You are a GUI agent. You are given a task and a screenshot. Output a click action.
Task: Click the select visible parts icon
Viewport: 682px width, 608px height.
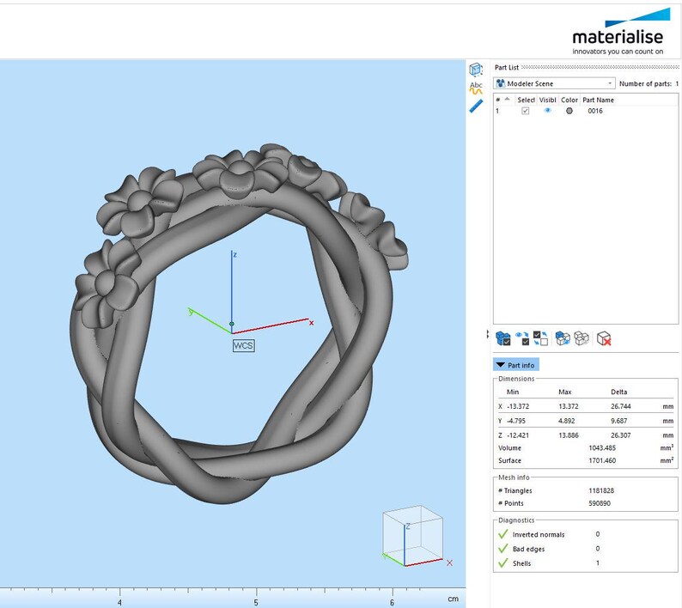522,338
